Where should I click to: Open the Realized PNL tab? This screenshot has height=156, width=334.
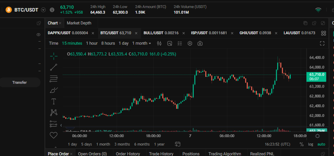point(262,154)
